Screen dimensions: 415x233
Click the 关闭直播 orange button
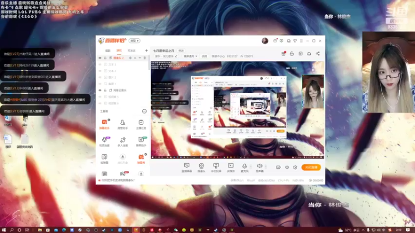click(x=311, y=167)
